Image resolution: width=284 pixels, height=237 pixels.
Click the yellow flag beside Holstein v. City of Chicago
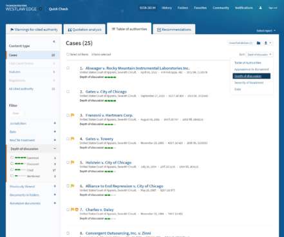(x=73, y=162)
